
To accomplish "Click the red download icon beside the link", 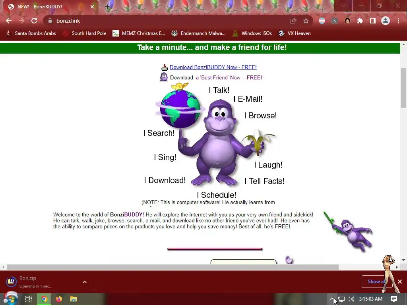I will point(165,68).
